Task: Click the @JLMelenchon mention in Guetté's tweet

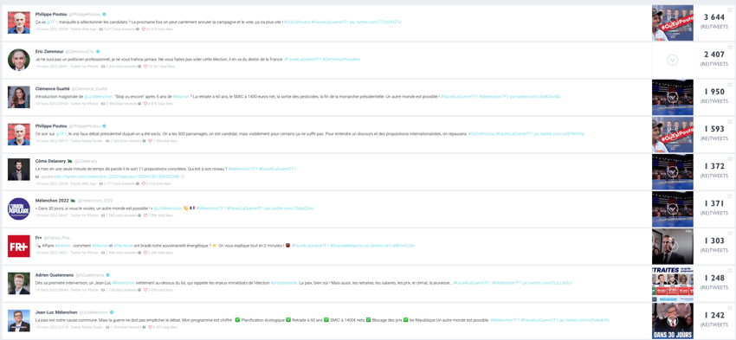Action: coord(97,97)
